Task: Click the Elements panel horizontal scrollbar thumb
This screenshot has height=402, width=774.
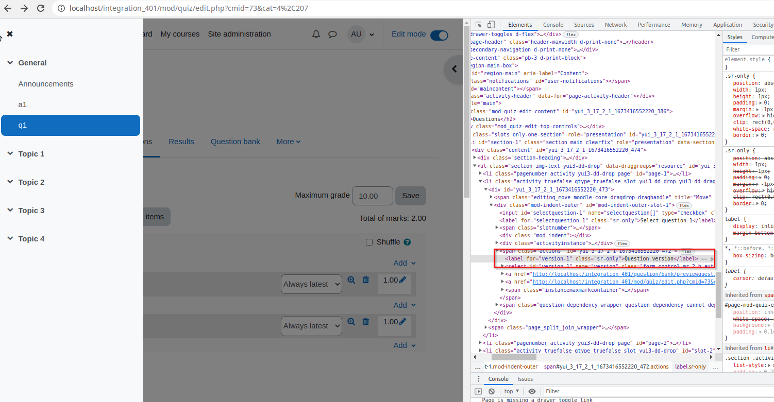Action: (x=514, y=357)
